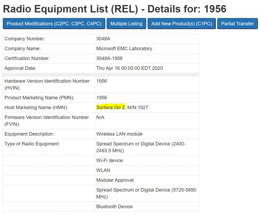Click the PMN value 1956
Screen dimensions: 260x215
(x=102, y=98)
